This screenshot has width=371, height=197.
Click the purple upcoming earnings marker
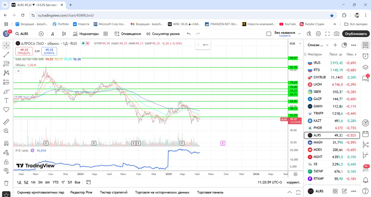[x=223, y=143]
